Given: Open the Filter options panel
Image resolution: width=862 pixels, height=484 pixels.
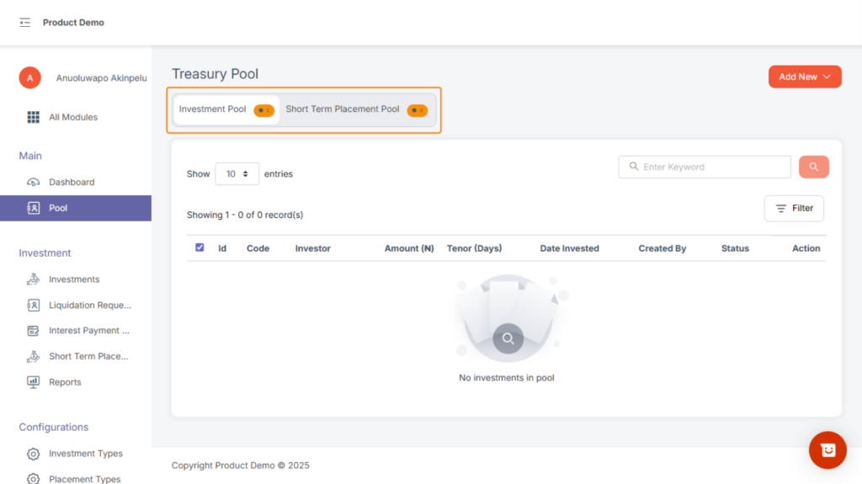Looking at the screenshot, I should pos(793,208).
